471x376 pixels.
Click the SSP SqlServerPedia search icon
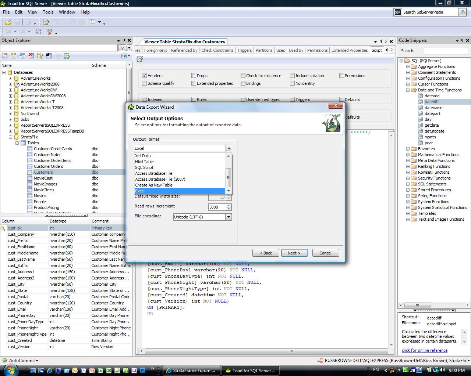tap(398, 12)
